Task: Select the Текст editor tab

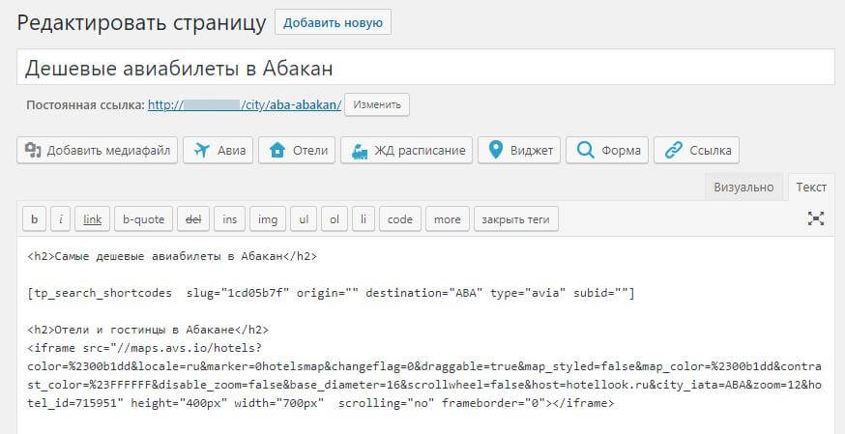Action: [811, 187]
